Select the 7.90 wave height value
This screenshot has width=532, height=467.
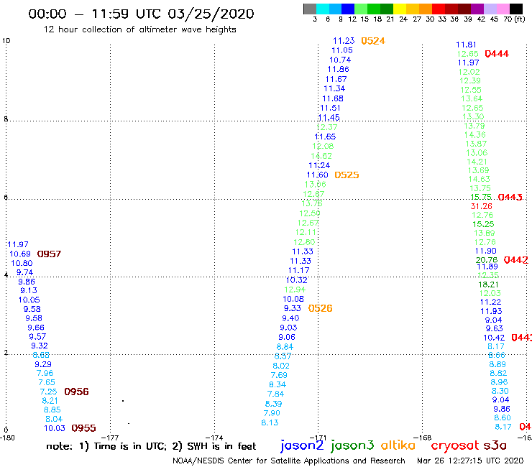point(272,413)
